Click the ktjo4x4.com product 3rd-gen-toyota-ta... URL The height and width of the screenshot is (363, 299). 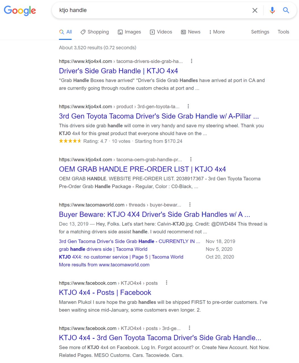click(119, 107)
